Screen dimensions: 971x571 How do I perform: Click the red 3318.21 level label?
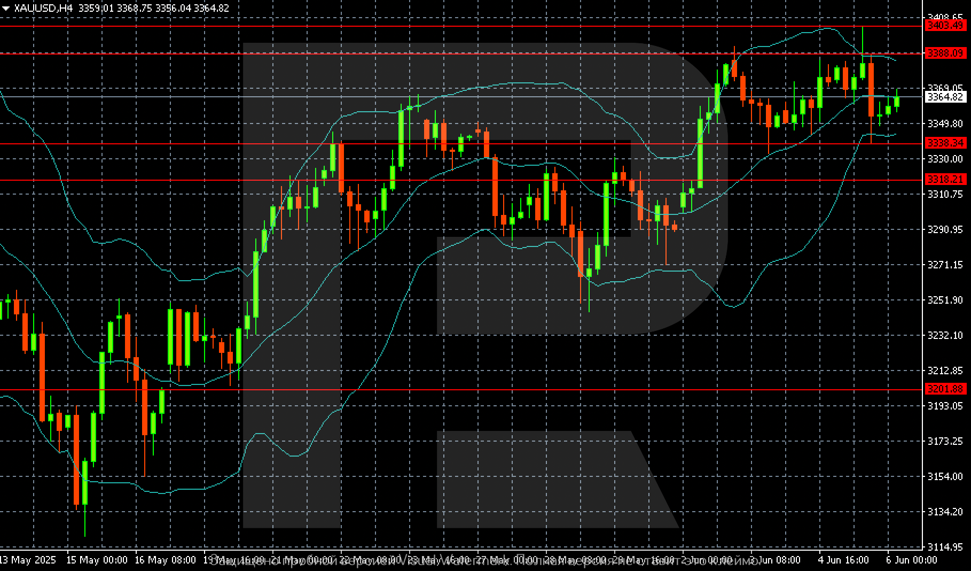[945, 179]
